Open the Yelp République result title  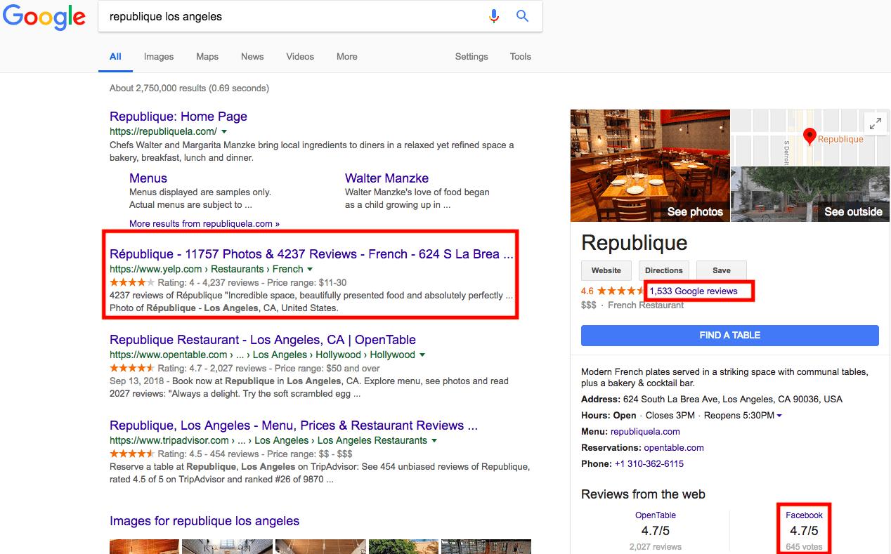311,254
